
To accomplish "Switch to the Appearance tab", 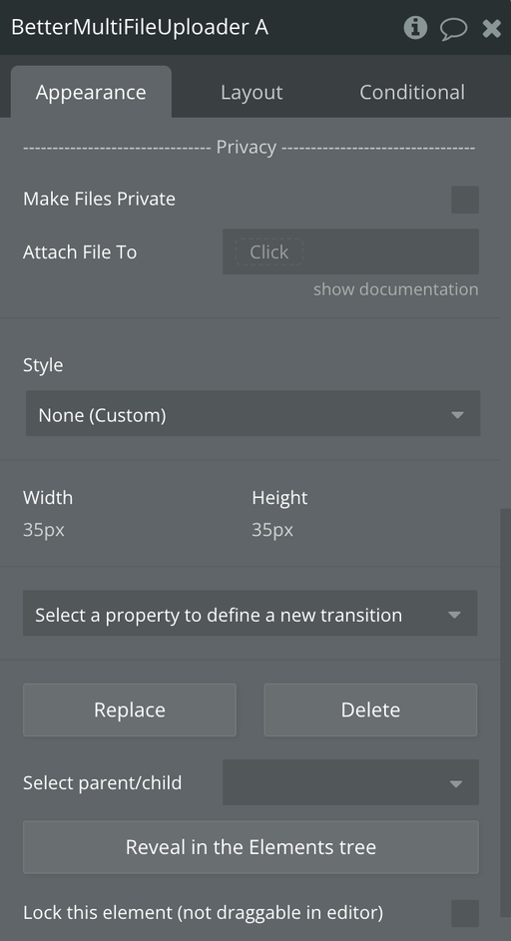I will point(91,92).
